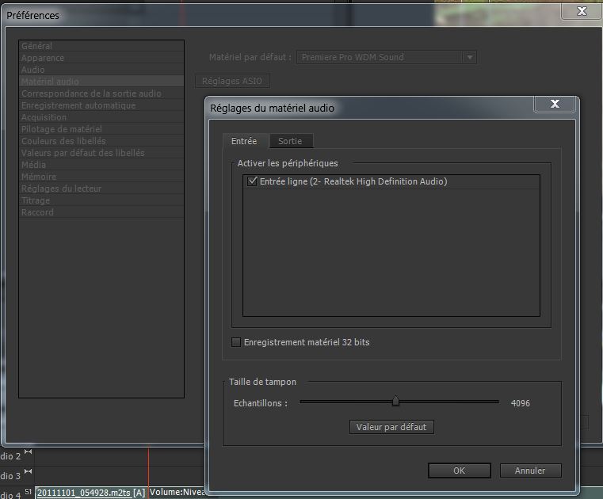Click the 4096 samples value
The image size is (603, 499).
pyautogui.click(x=521, y=403)
